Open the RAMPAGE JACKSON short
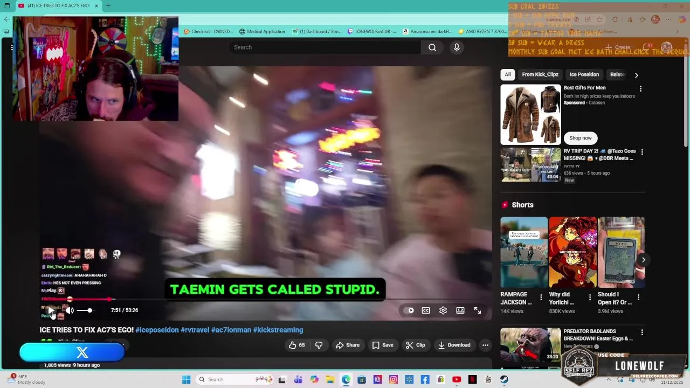The image size is (690, 388). click(523, 252)
